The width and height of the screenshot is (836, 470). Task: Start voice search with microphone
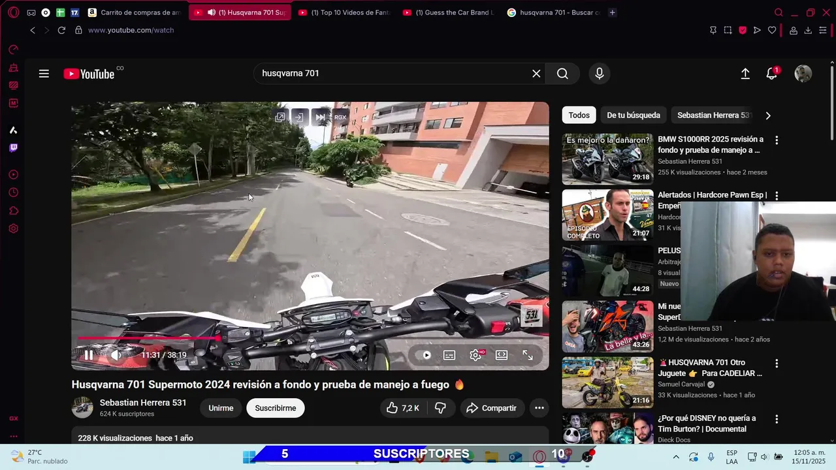pyautogui.click(x=599, y=74)
